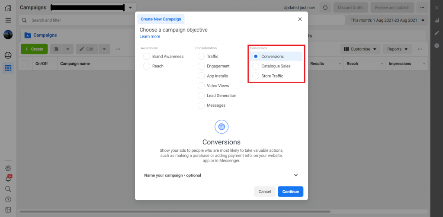443x217 pixels.
Task: Click the sidebar search magnifier icon
Action: (8, 189)
